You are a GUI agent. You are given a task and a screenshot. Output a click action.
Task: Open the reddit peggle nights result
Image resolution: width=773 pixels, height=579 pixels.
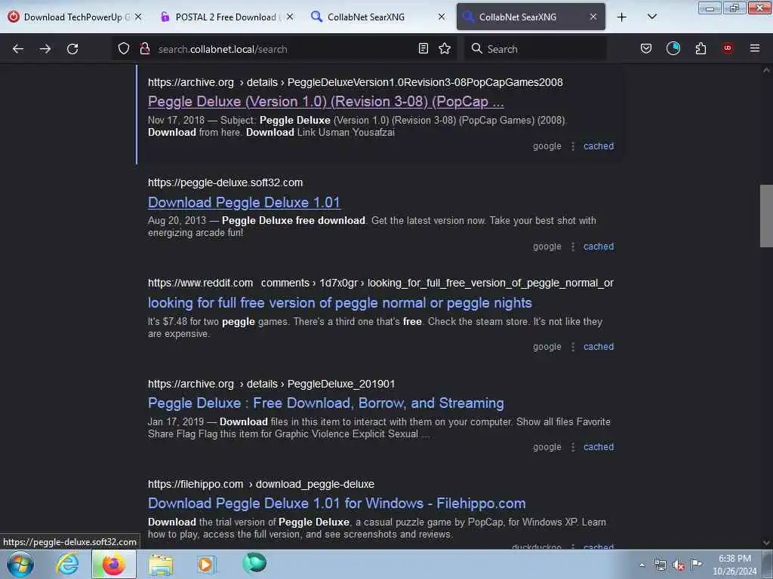(340, 303)
